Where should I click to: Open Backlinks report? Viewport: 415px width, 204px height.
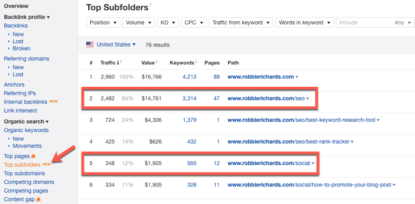(x=16, y=26)
